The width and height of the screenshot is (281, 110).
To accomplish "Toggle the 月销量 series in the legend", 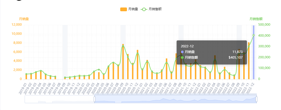I will 129,9.
